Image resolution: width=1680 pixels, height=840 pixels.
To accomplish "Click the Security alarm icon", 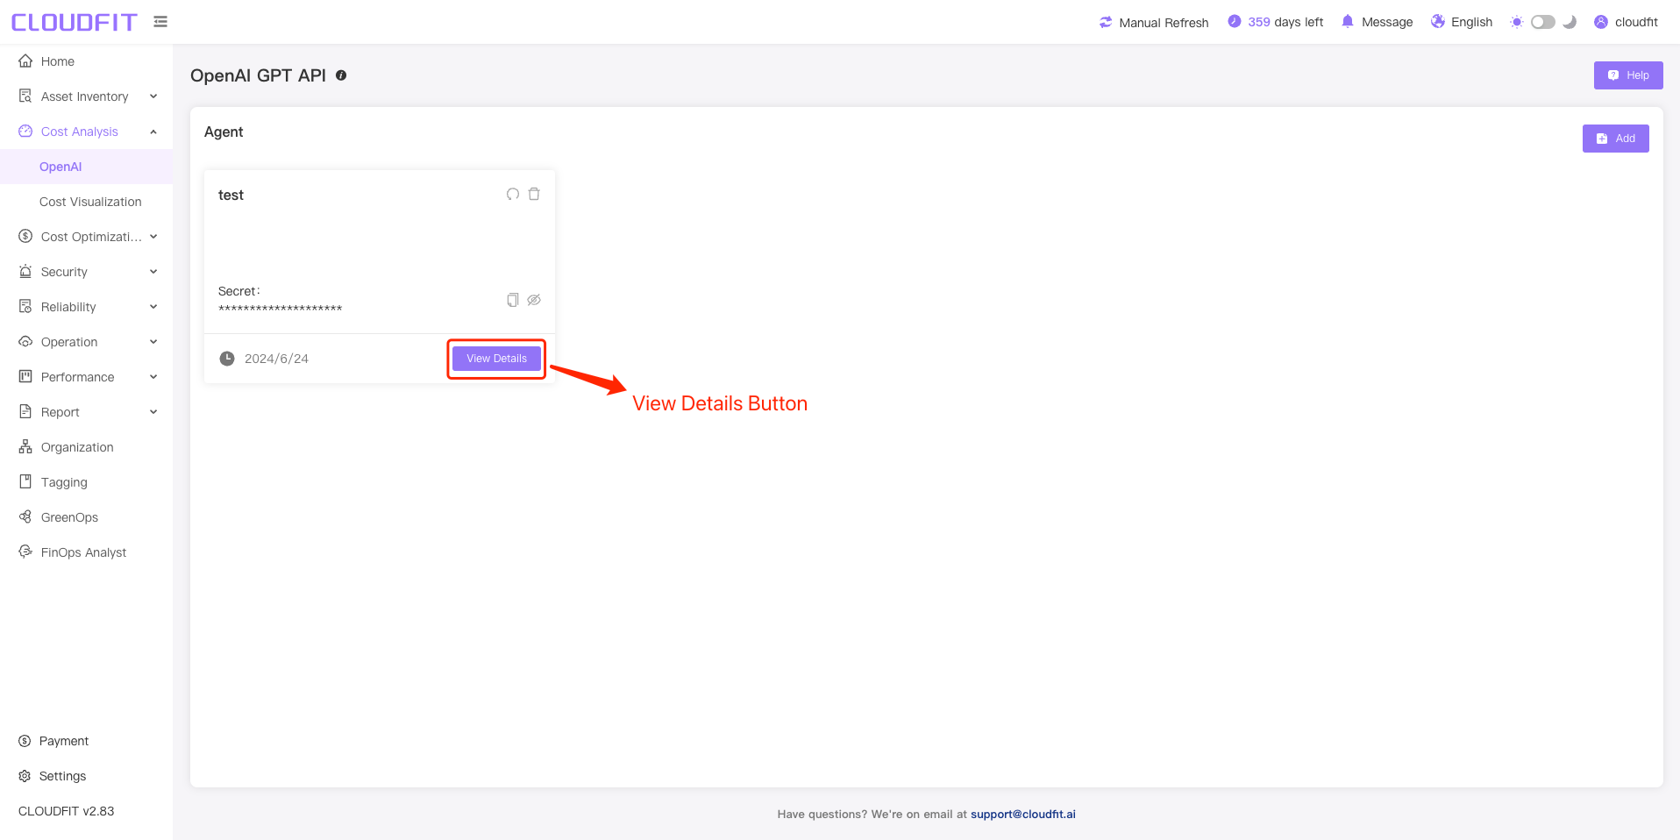I will 25,272.
